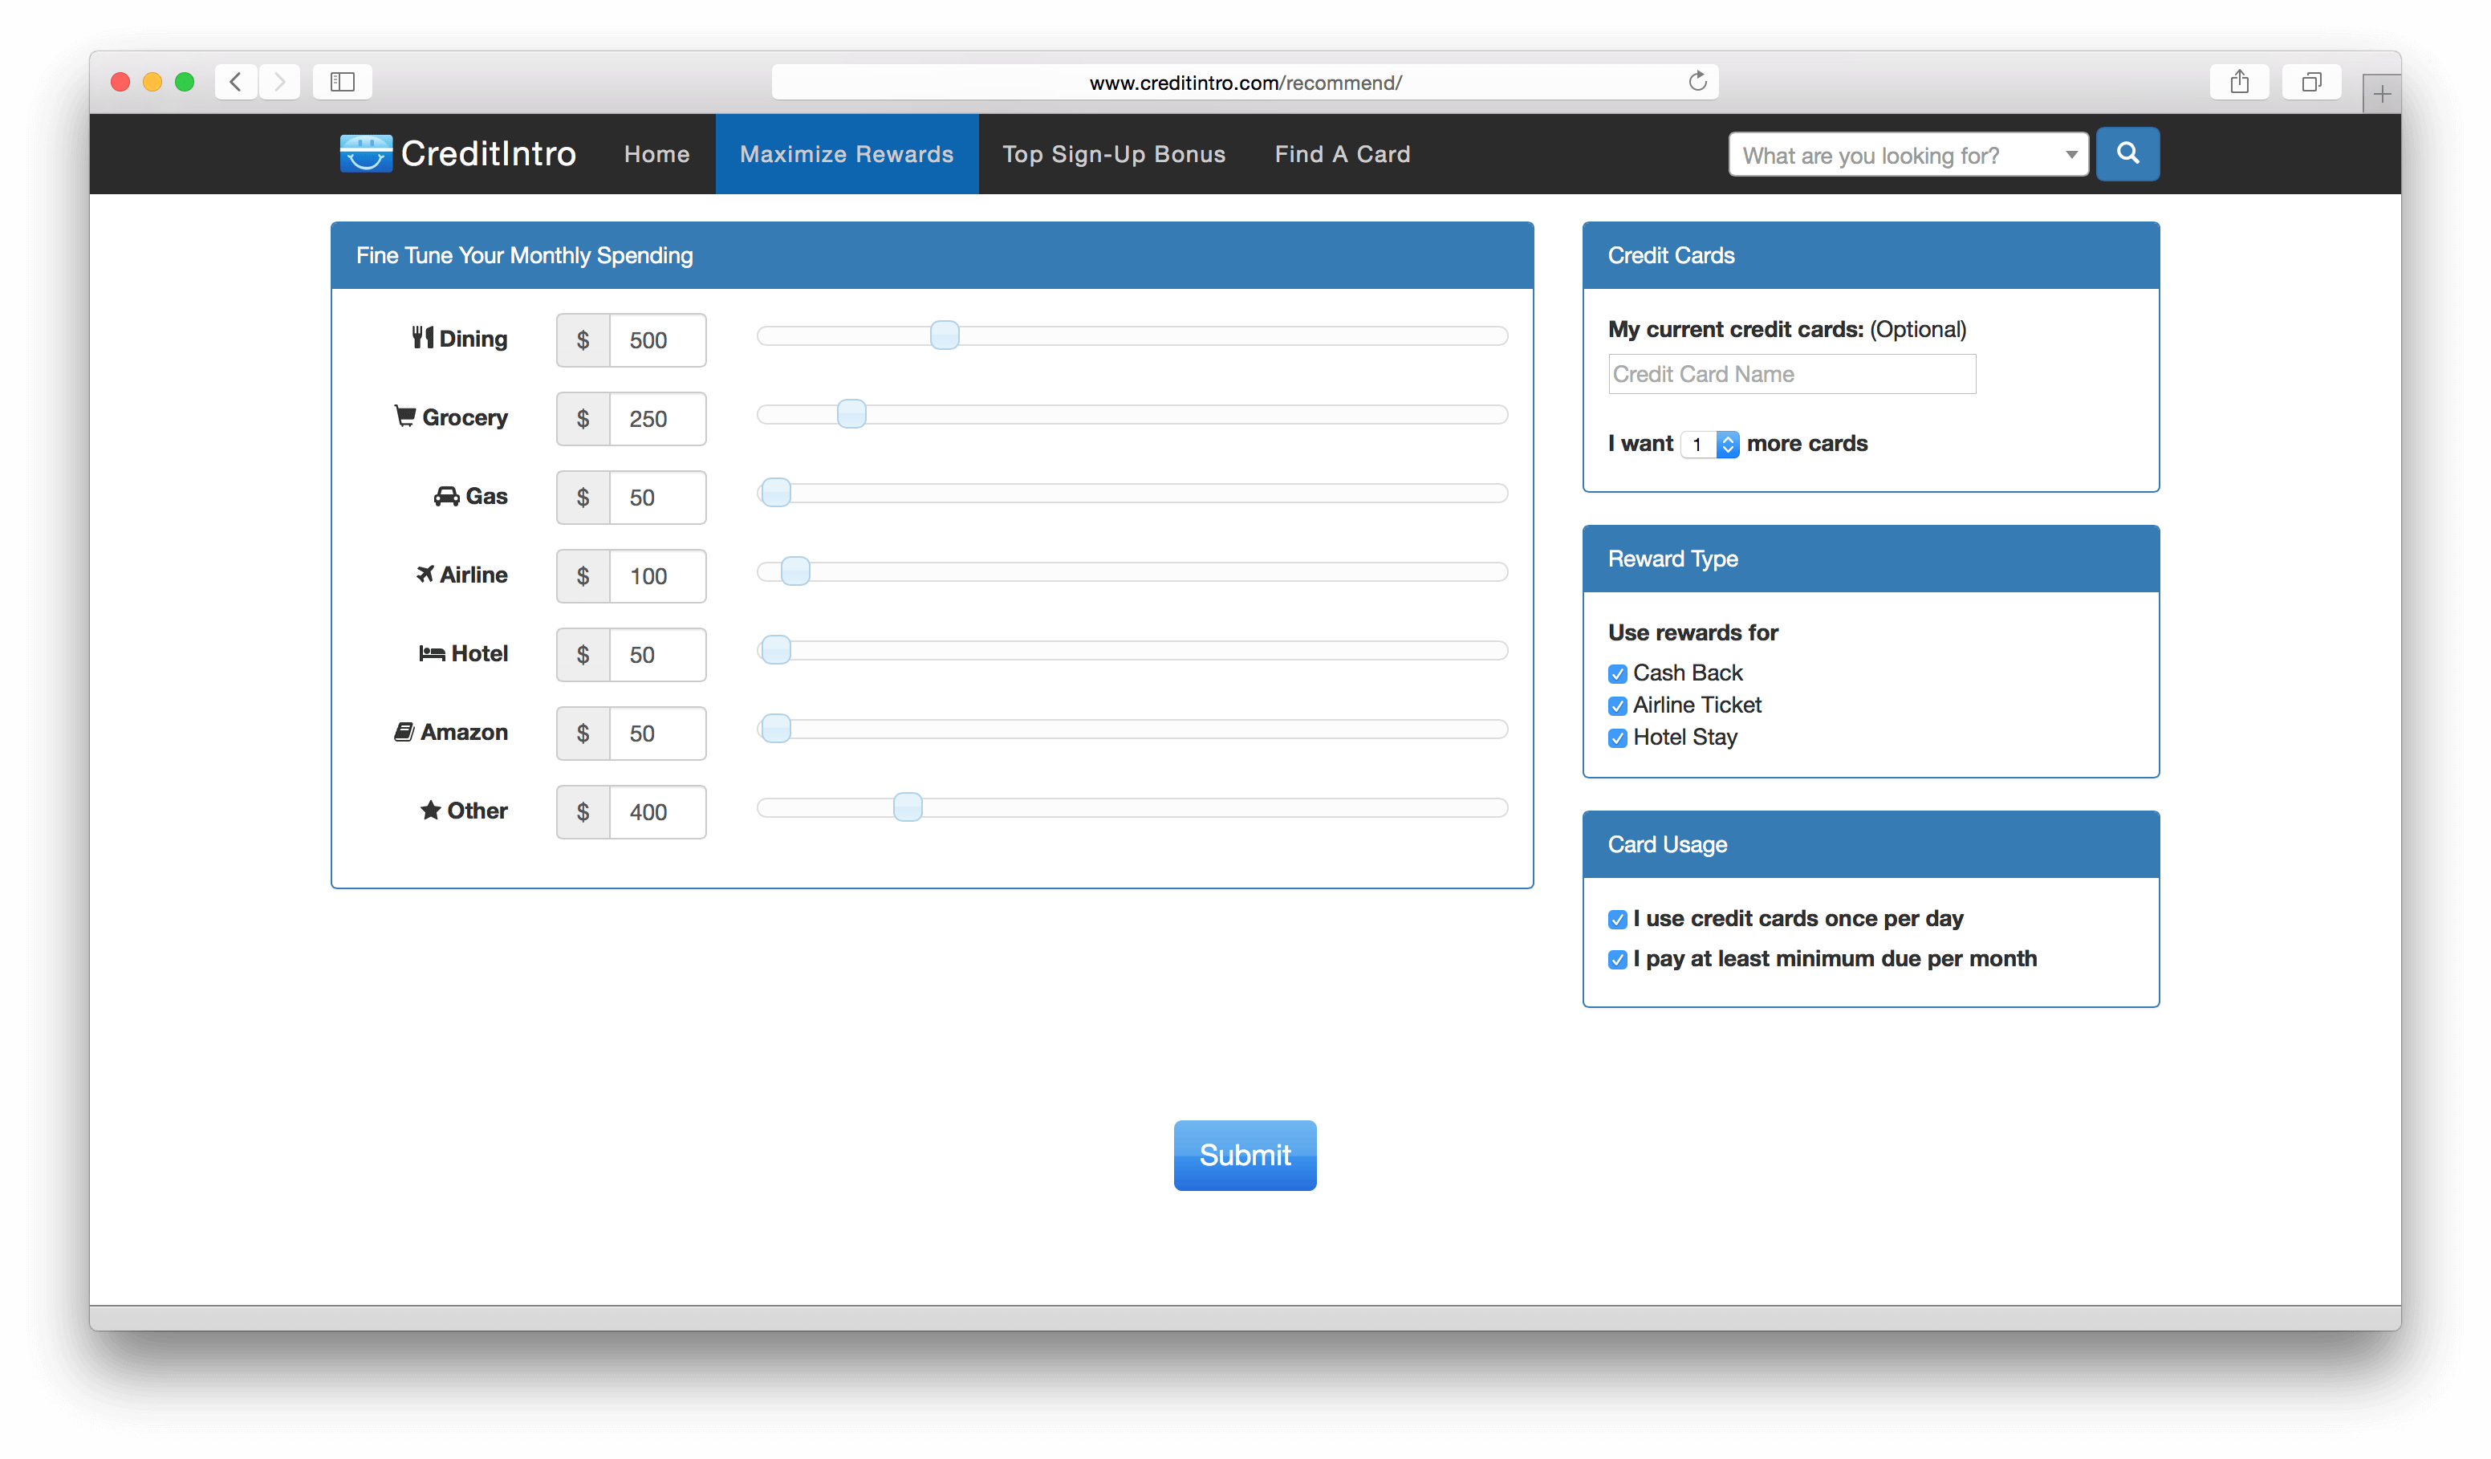
Task: Click the Airline amount field showing 100
Action: [x=657, y=576]
